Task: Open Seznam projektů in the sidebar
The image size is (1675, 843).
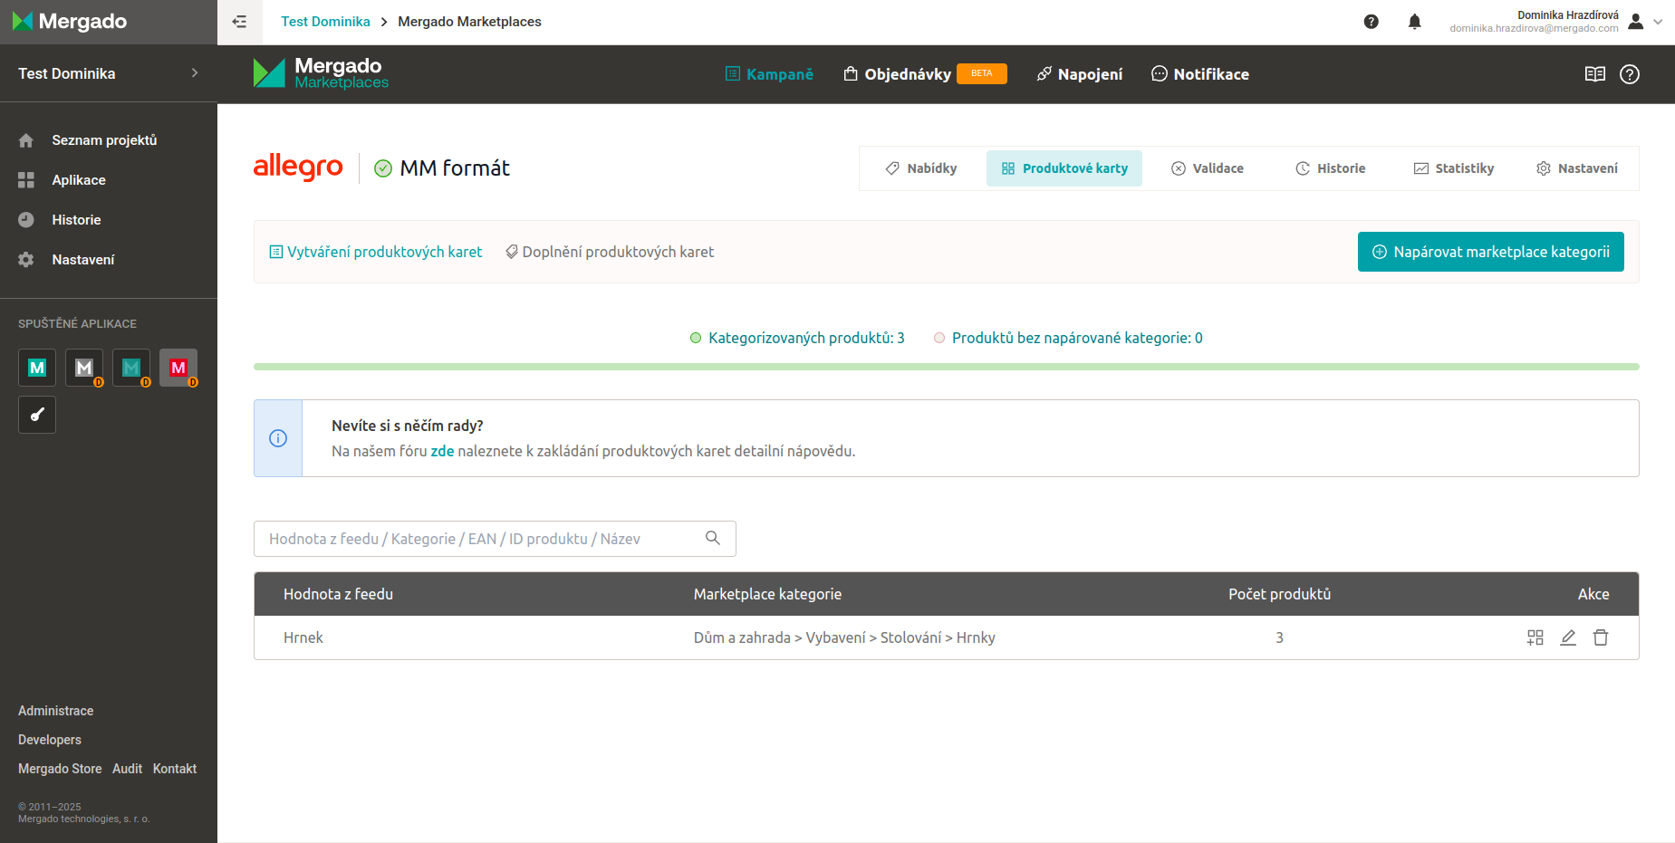Action: coord(104,140)
